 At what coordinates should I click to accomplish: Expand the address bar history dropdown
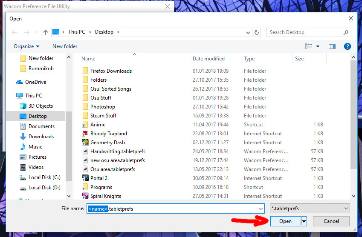[x=248, y=32]
